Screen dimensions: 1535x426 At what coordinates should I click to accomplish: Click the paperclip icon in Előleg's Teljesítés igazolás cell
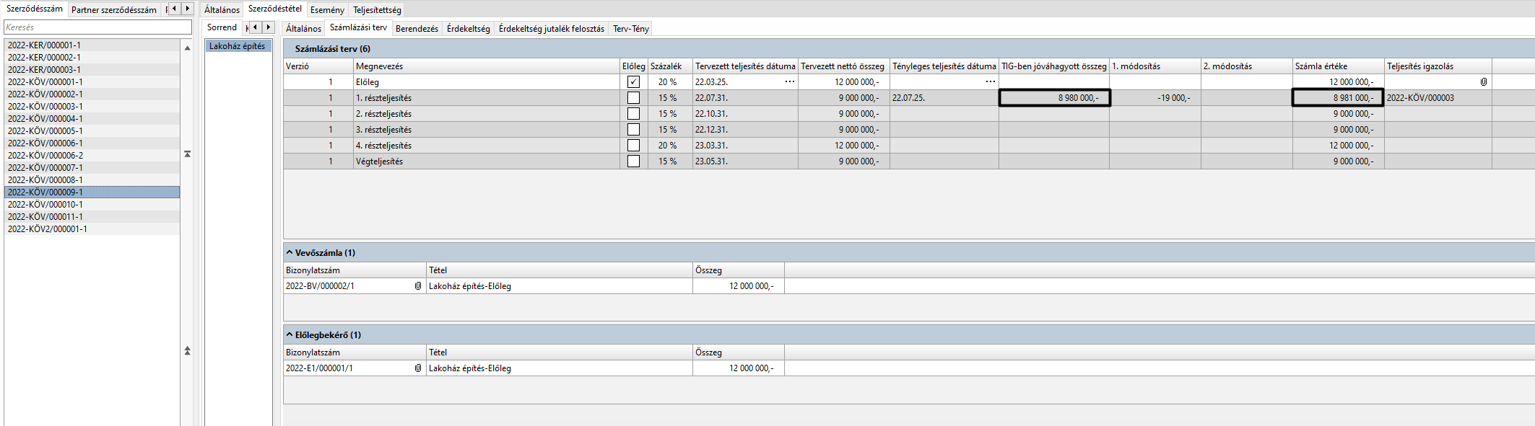1484,82
